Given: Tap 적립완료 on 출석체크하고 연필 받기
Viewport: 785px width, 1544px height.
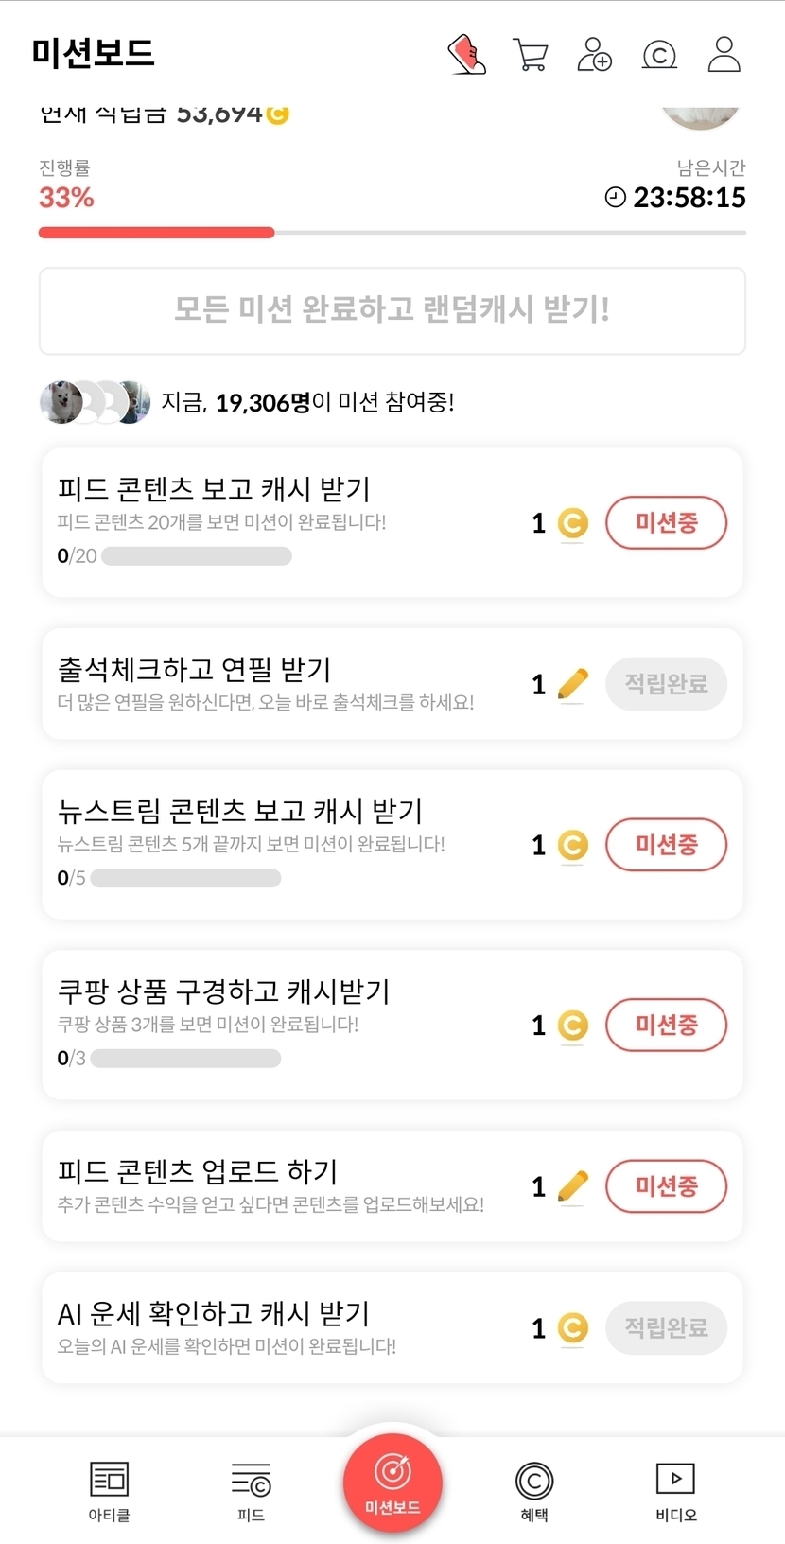Looking at the screenshot, I should point(666,684).
